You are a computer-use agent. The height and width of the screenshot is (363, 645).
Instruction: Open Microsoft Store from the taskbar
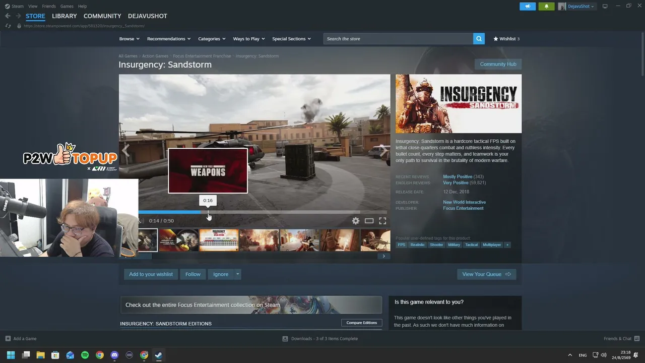(x=55, y=355)
